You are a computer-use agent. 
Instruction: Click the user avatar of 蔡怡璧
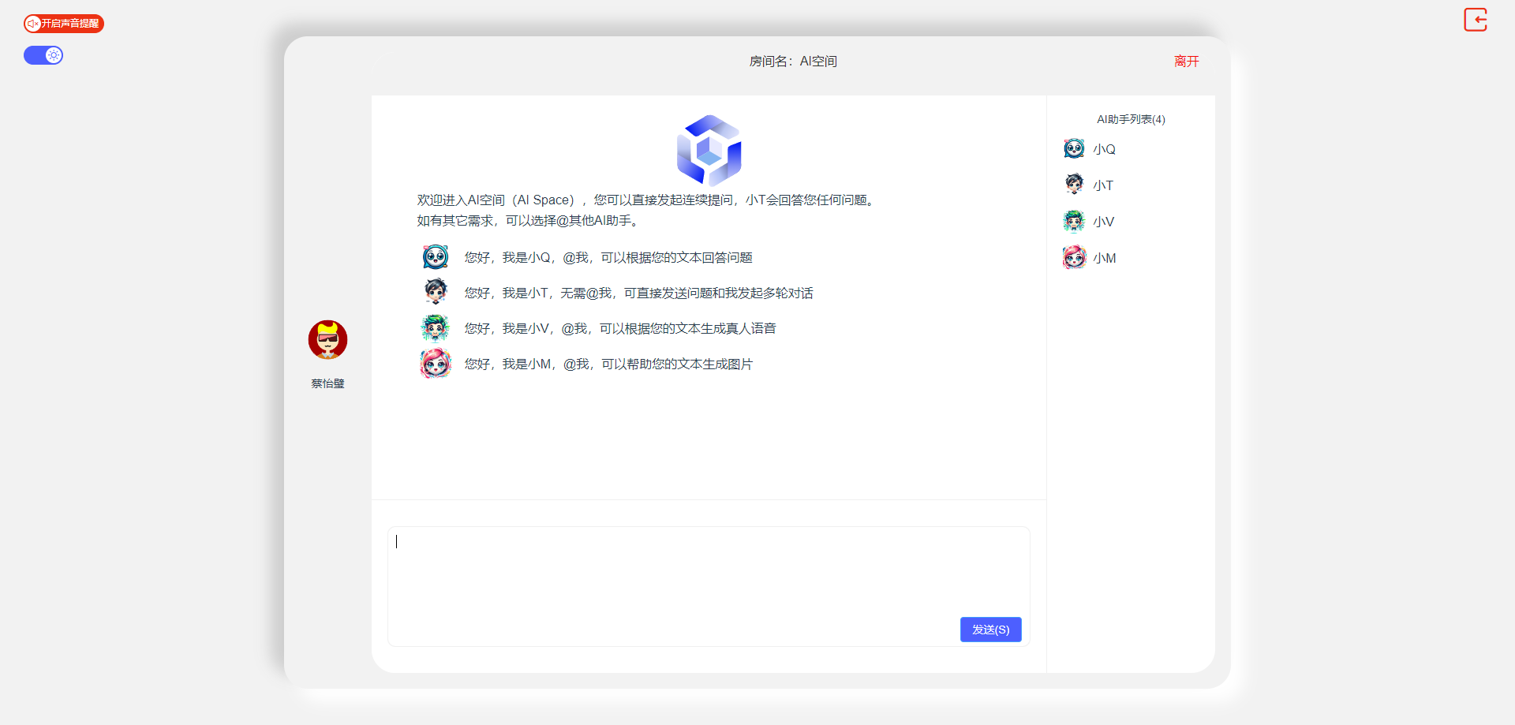(327, 340)
